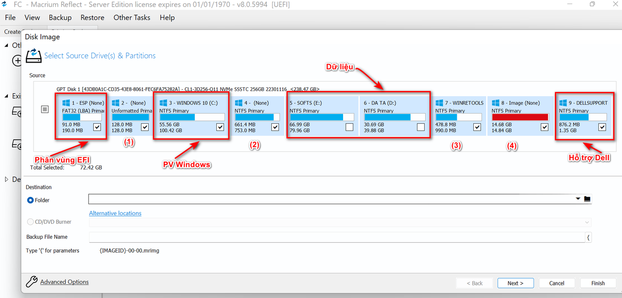Screen dimensions: 622x298
Task: Open the folder browse icon beside destination path
Action: [x=587, y=199]
